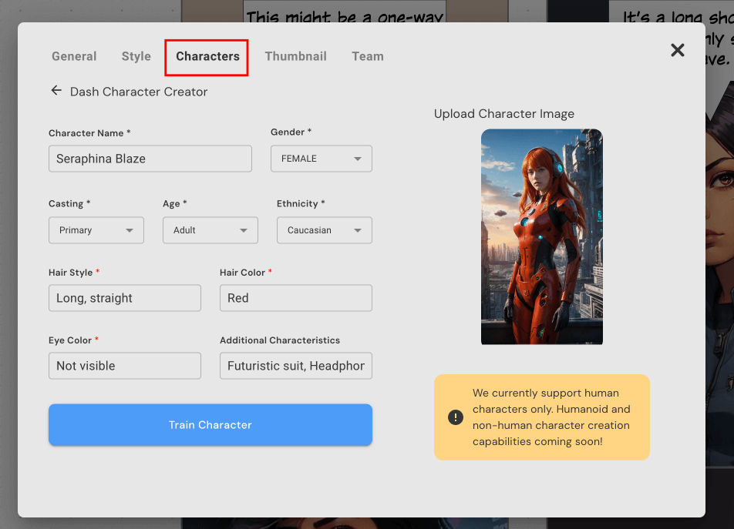Open the Gender dropdown

coord(321,159)
